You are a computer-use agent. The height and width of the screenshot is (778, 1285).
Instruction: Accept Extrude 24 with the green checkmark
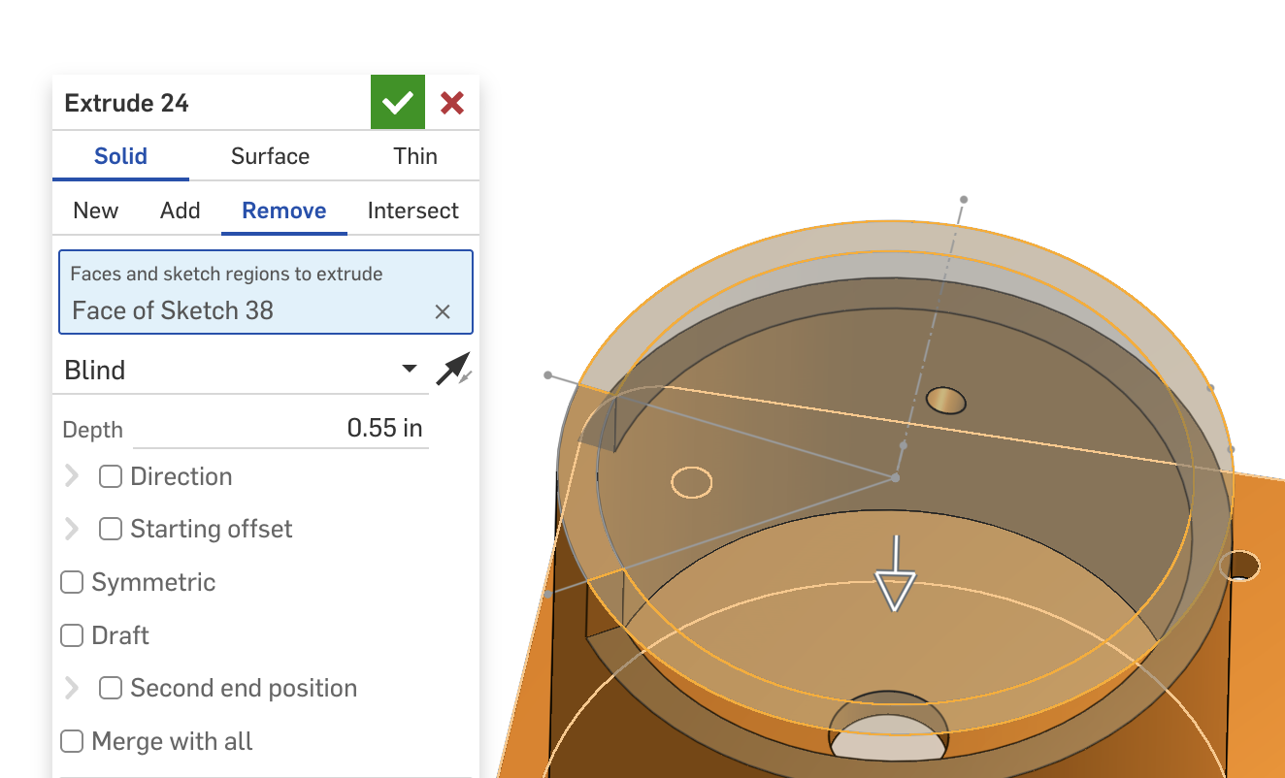pos(398,102)
